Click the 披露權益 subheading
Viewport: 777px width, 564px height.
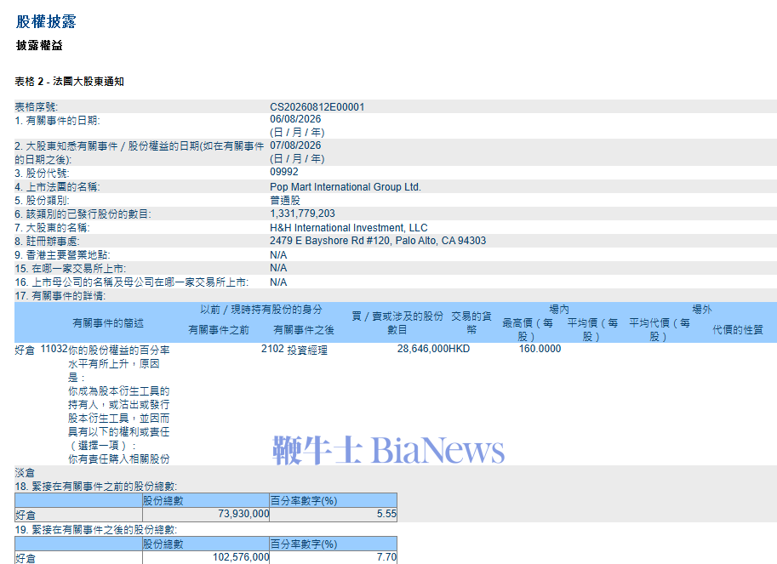[x=39, y=46]
